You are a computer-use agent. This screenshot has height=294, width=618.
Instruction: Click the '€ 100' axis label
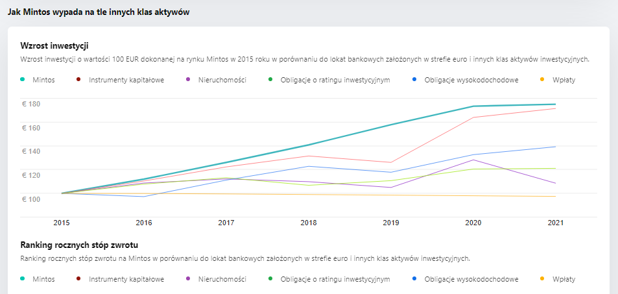[x=32, y=199]
